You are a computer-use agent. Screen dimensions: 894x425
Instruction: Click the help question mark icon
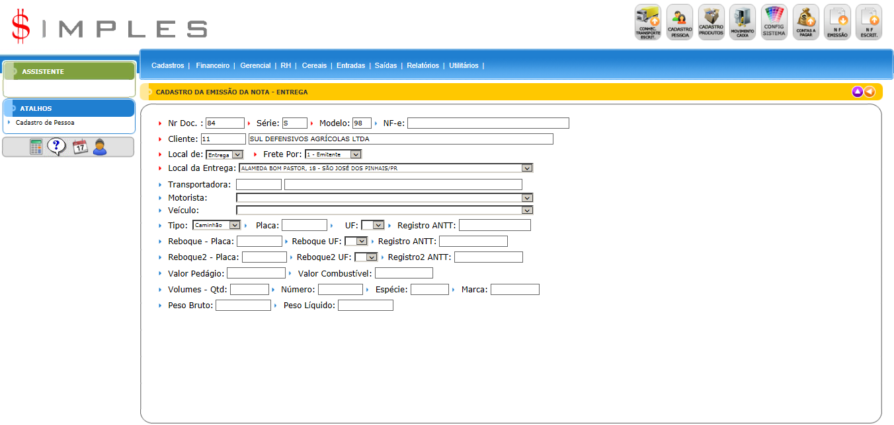click(57, 147)
